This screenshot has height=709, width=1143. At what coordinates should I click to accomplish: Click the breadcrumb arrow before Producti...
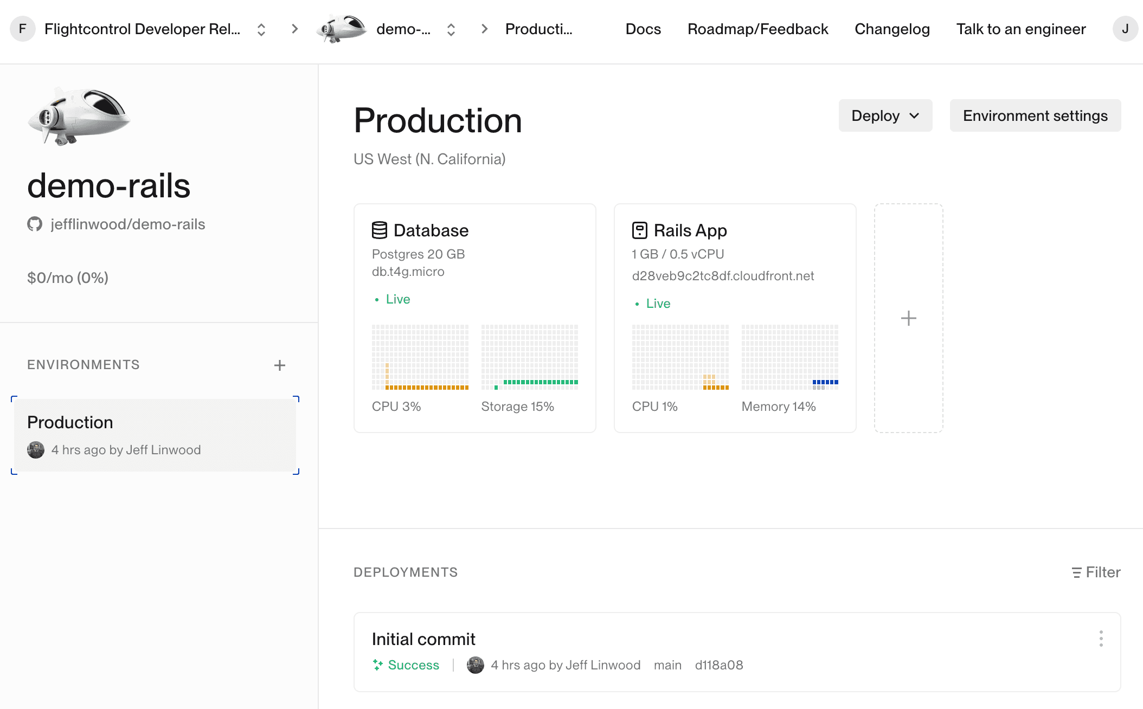pos(485,29)
